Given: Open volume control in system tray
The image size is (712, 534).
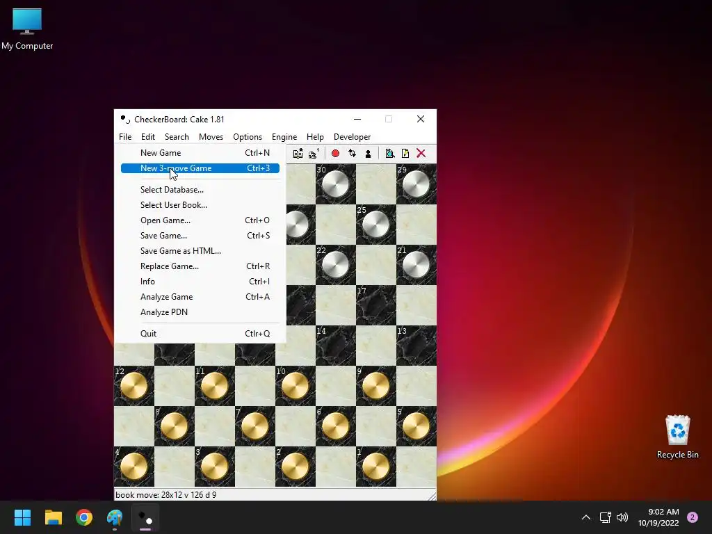Looking at the screenshot, I should click(622, 517).
